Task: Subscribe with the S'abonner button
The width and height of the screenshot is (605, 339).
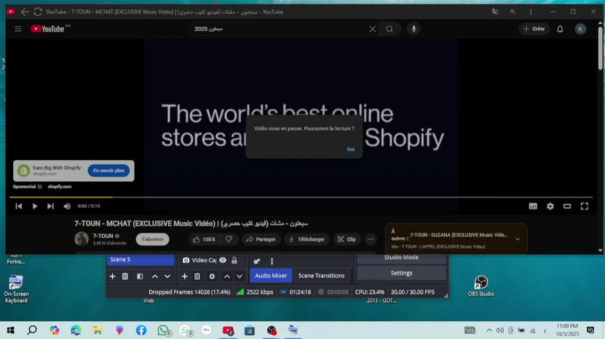Action: (x=152, y=239)
